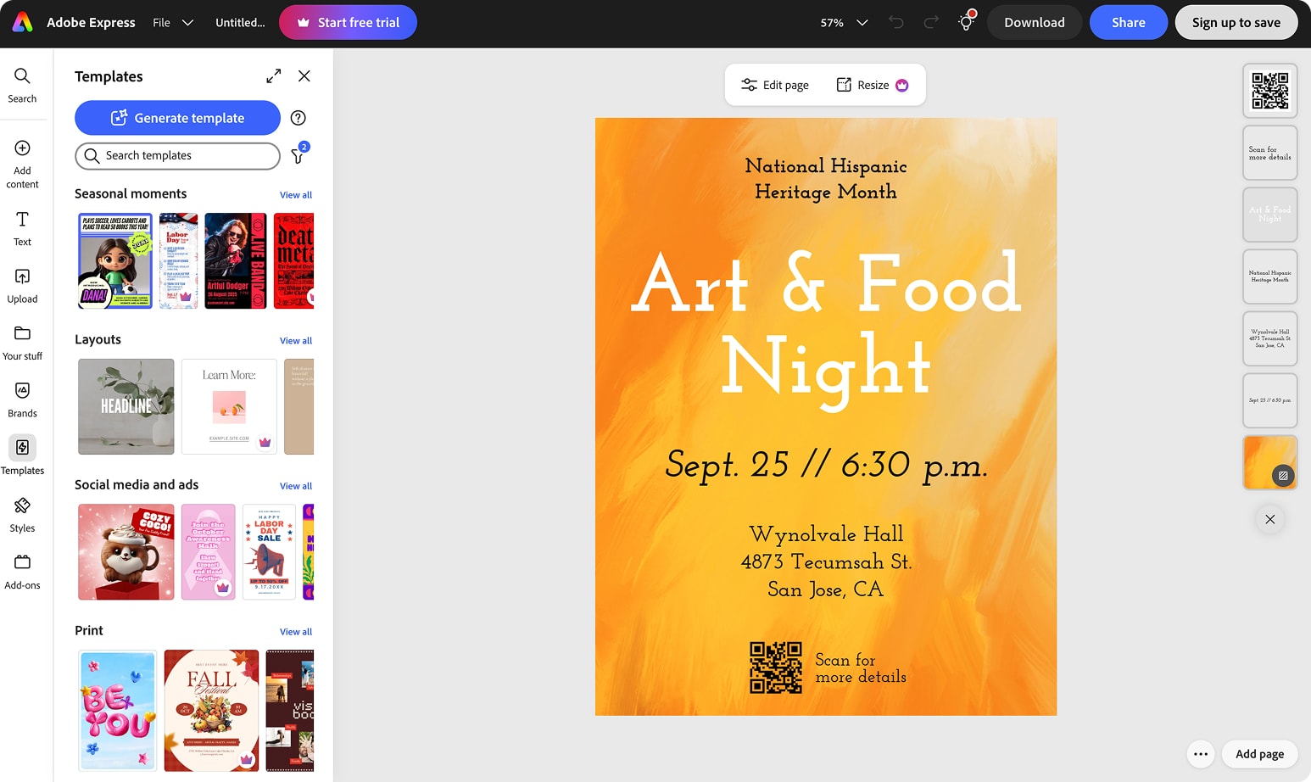Select the QR code layer thumbnail
The height and width of the screenshot is (782, 1311).
[x=1269, y=91]
